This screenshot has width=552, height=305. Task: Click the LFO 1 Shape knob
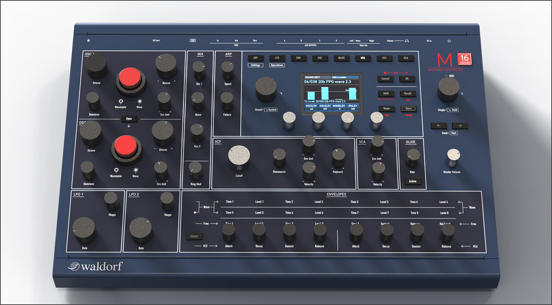(x=111, y=201)
